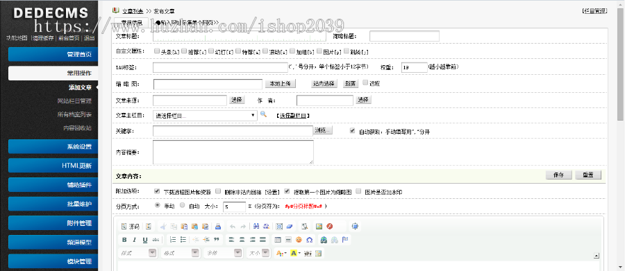Uncheck 下载远程图片和资源 option
The height and width of the screenshot is (271, 625).
click(x=157, y=191)
